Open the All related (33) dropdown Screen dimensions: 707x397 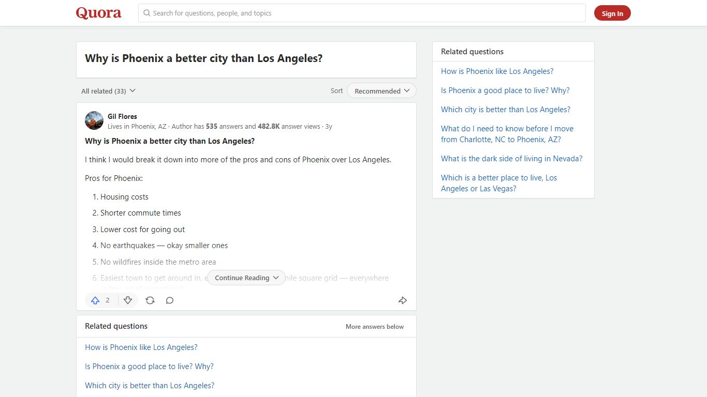coord(109,91)
